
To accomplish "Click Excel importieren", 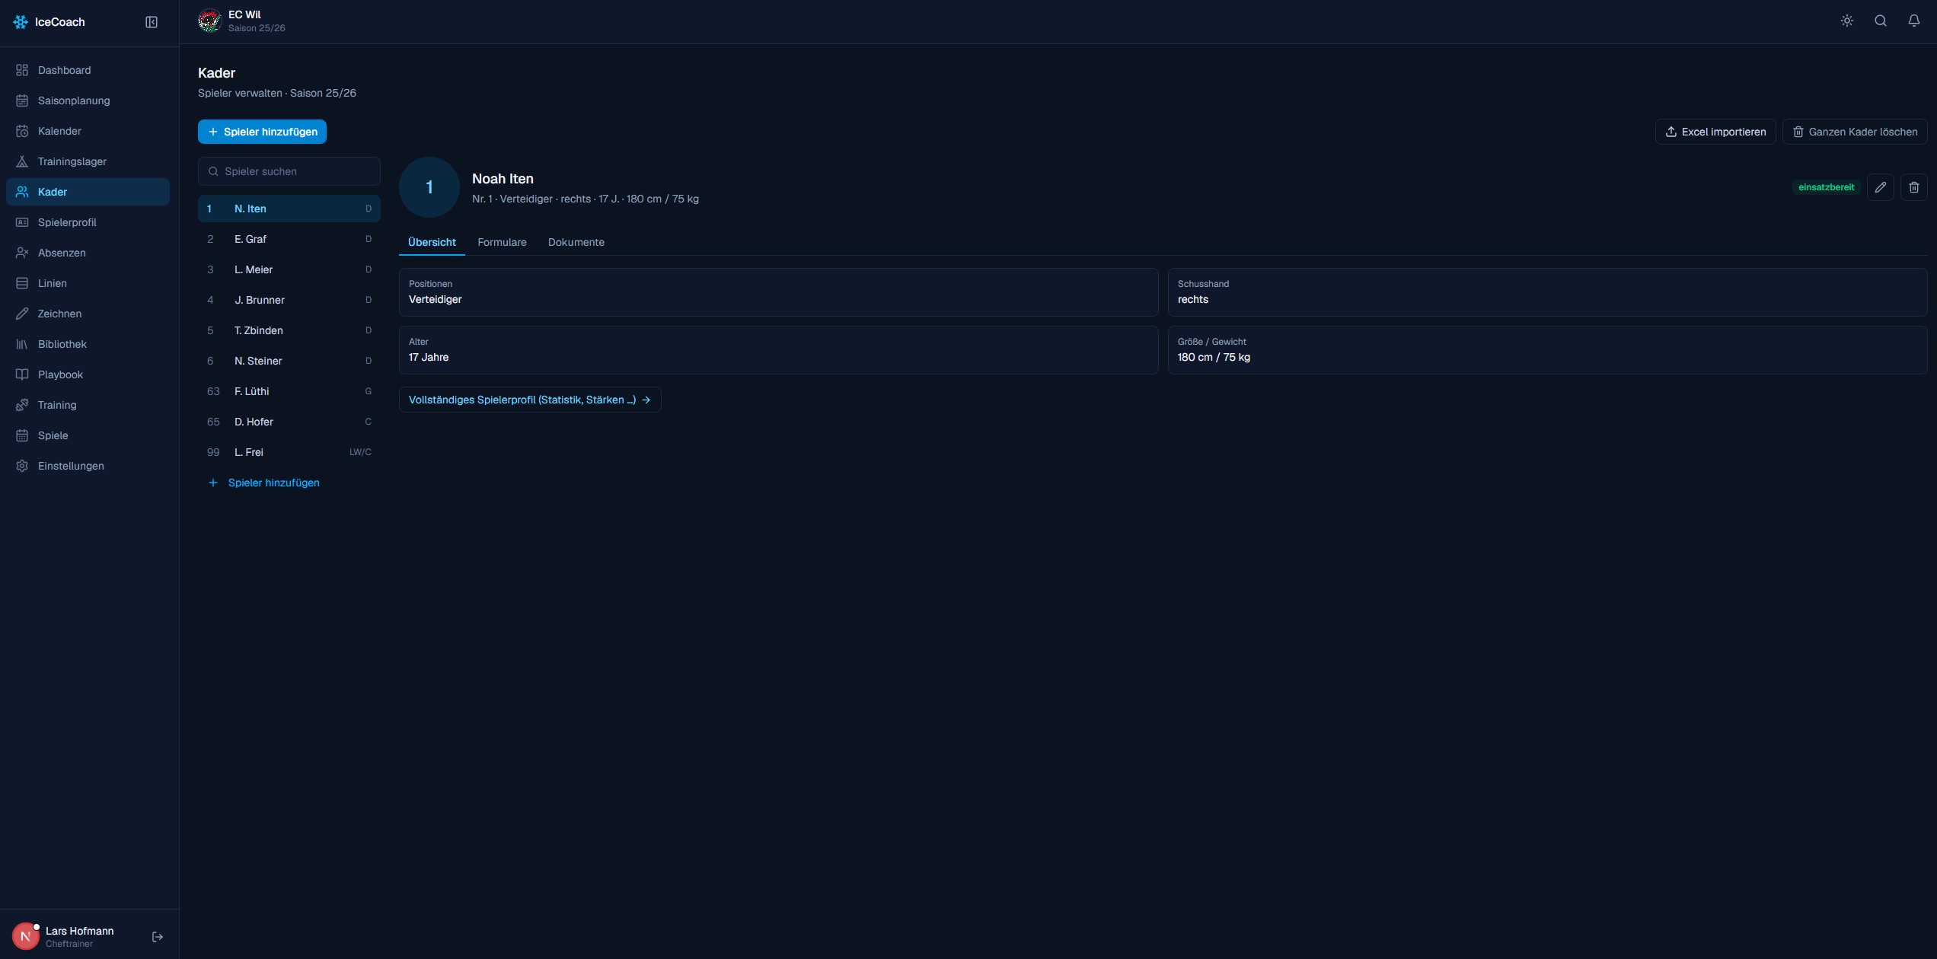I will [x=1715, y=132].
